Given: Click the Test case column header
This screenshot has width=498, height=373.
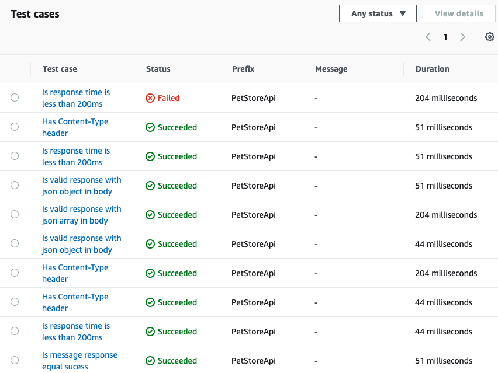Looking at the screenshot, I should [x=60, y=69].
